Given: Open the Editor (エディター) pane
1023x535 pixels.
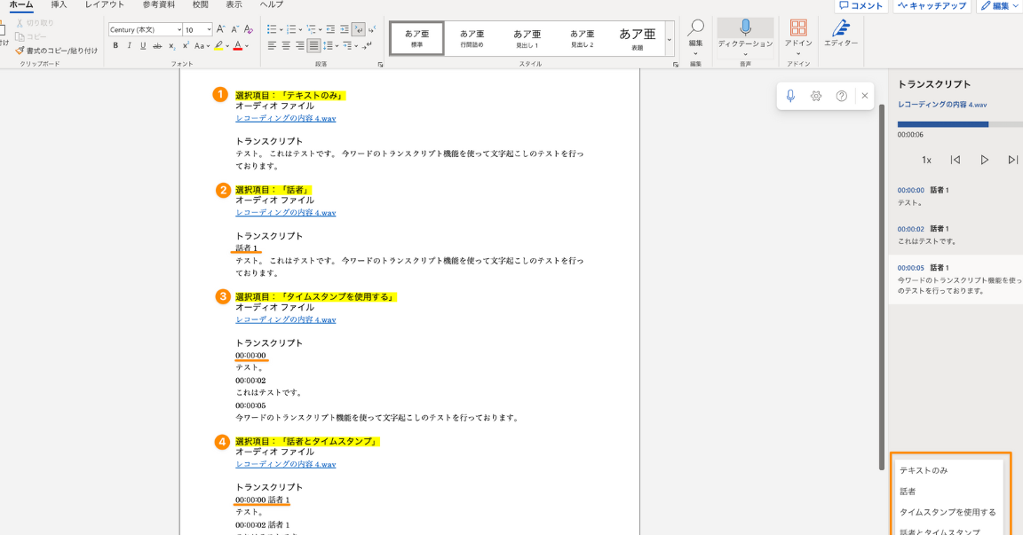Looking at the screenshot, I should [x=840, y=33].
